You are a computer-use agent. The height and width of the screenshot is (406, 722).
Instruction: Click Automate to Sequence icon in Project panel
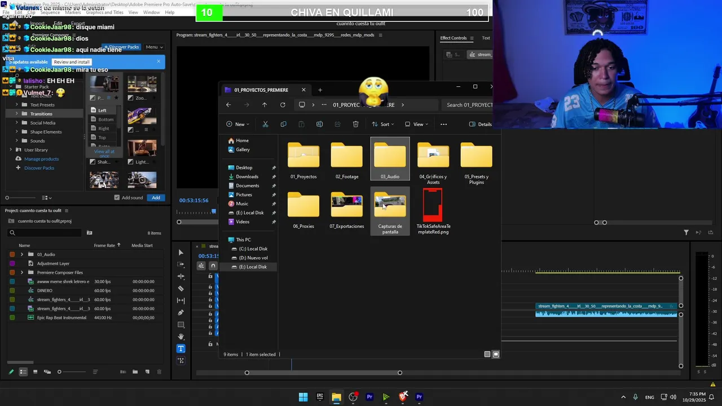(x=123, y=372)
